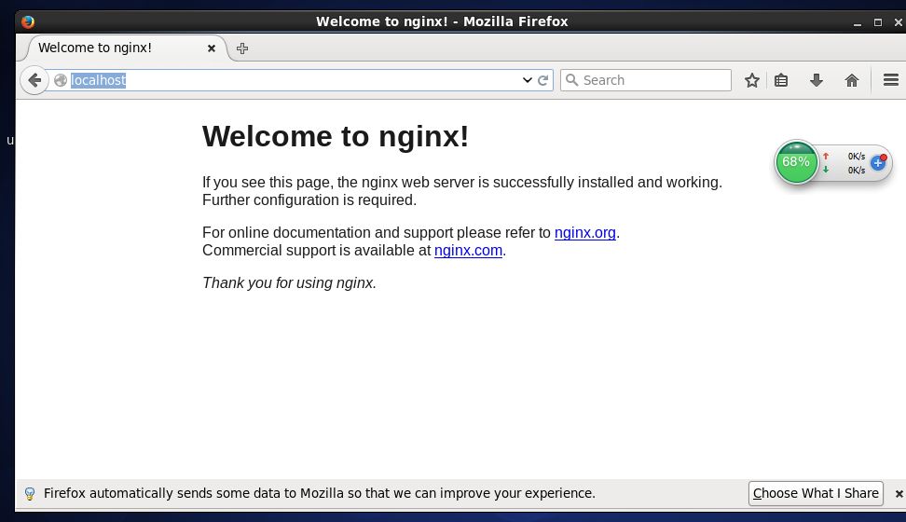
Task: Bookmark this page with the star icon
Action: pyautogui.click(x=751, y=80)
